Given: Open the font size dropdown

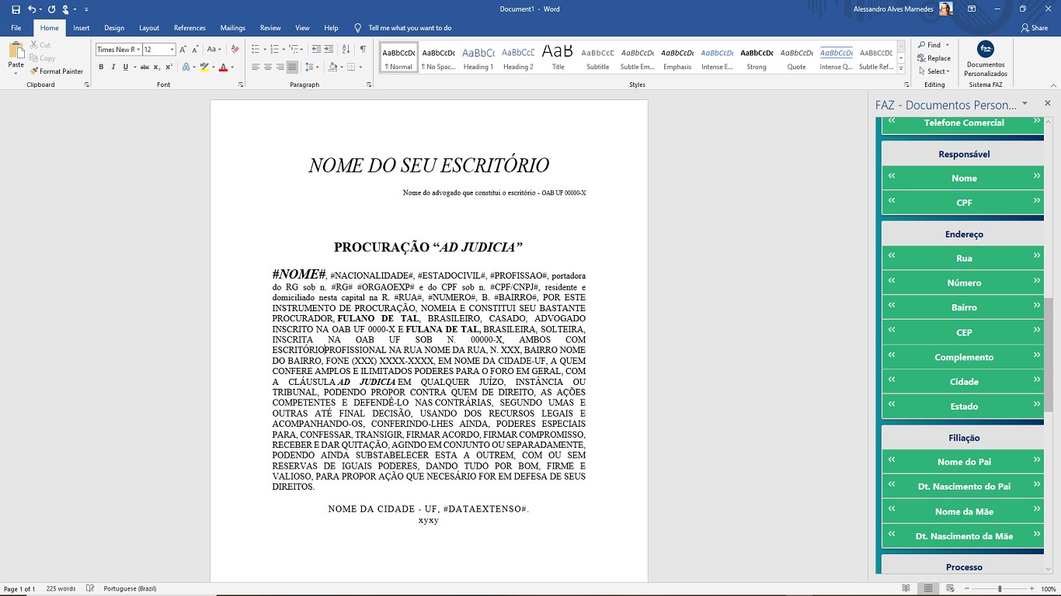Looking at the screenshot, I should click(172, 50).
